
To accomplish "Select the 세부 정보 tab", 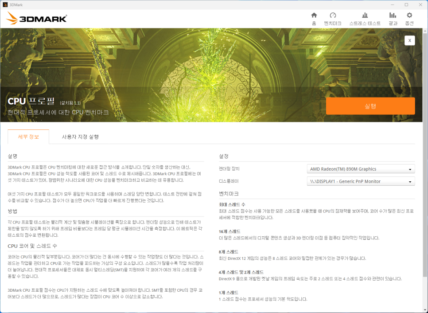I will click(x=28, y=137).
